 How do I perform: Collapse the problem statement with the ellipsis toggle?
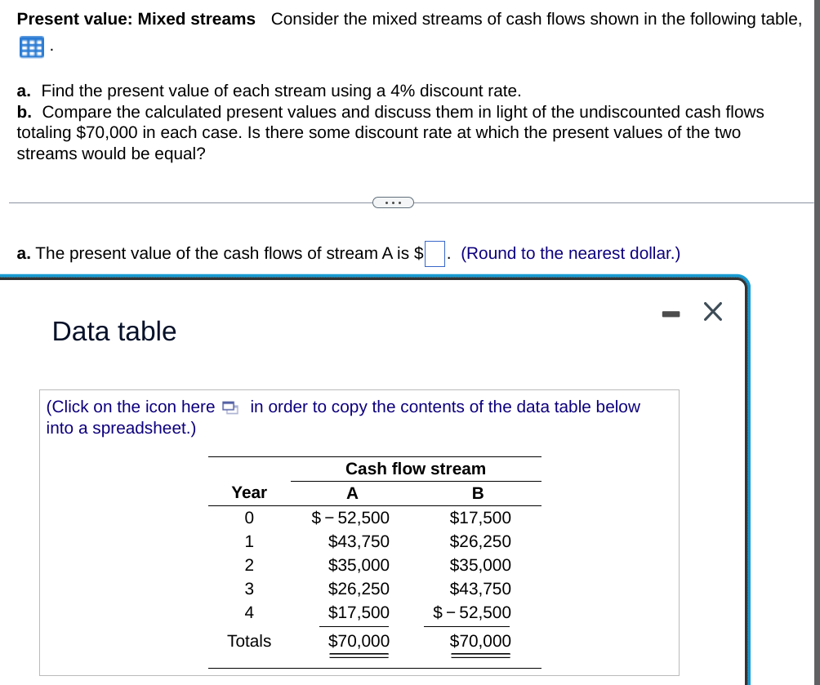coord(394,202)
